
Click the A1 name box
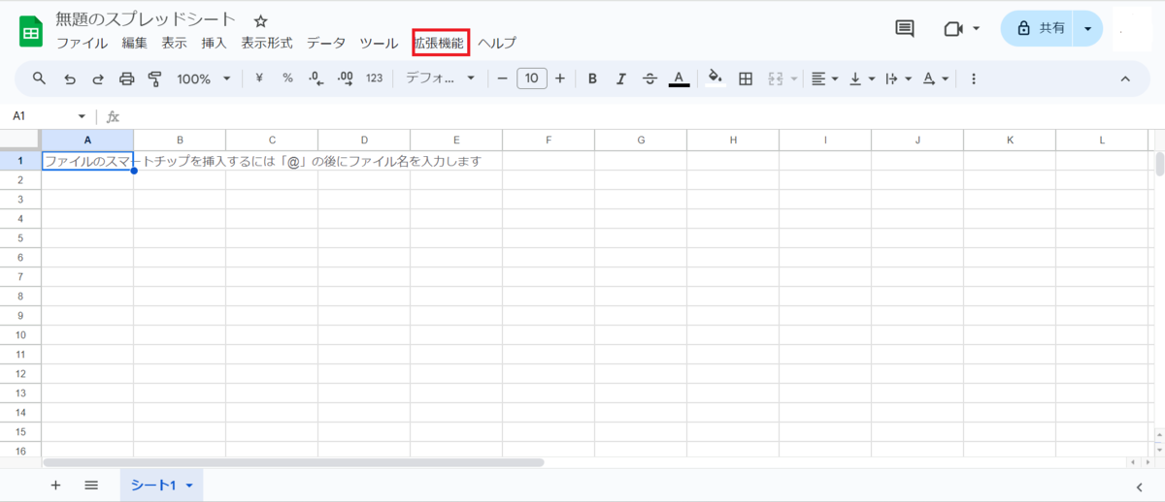[39, 115]
